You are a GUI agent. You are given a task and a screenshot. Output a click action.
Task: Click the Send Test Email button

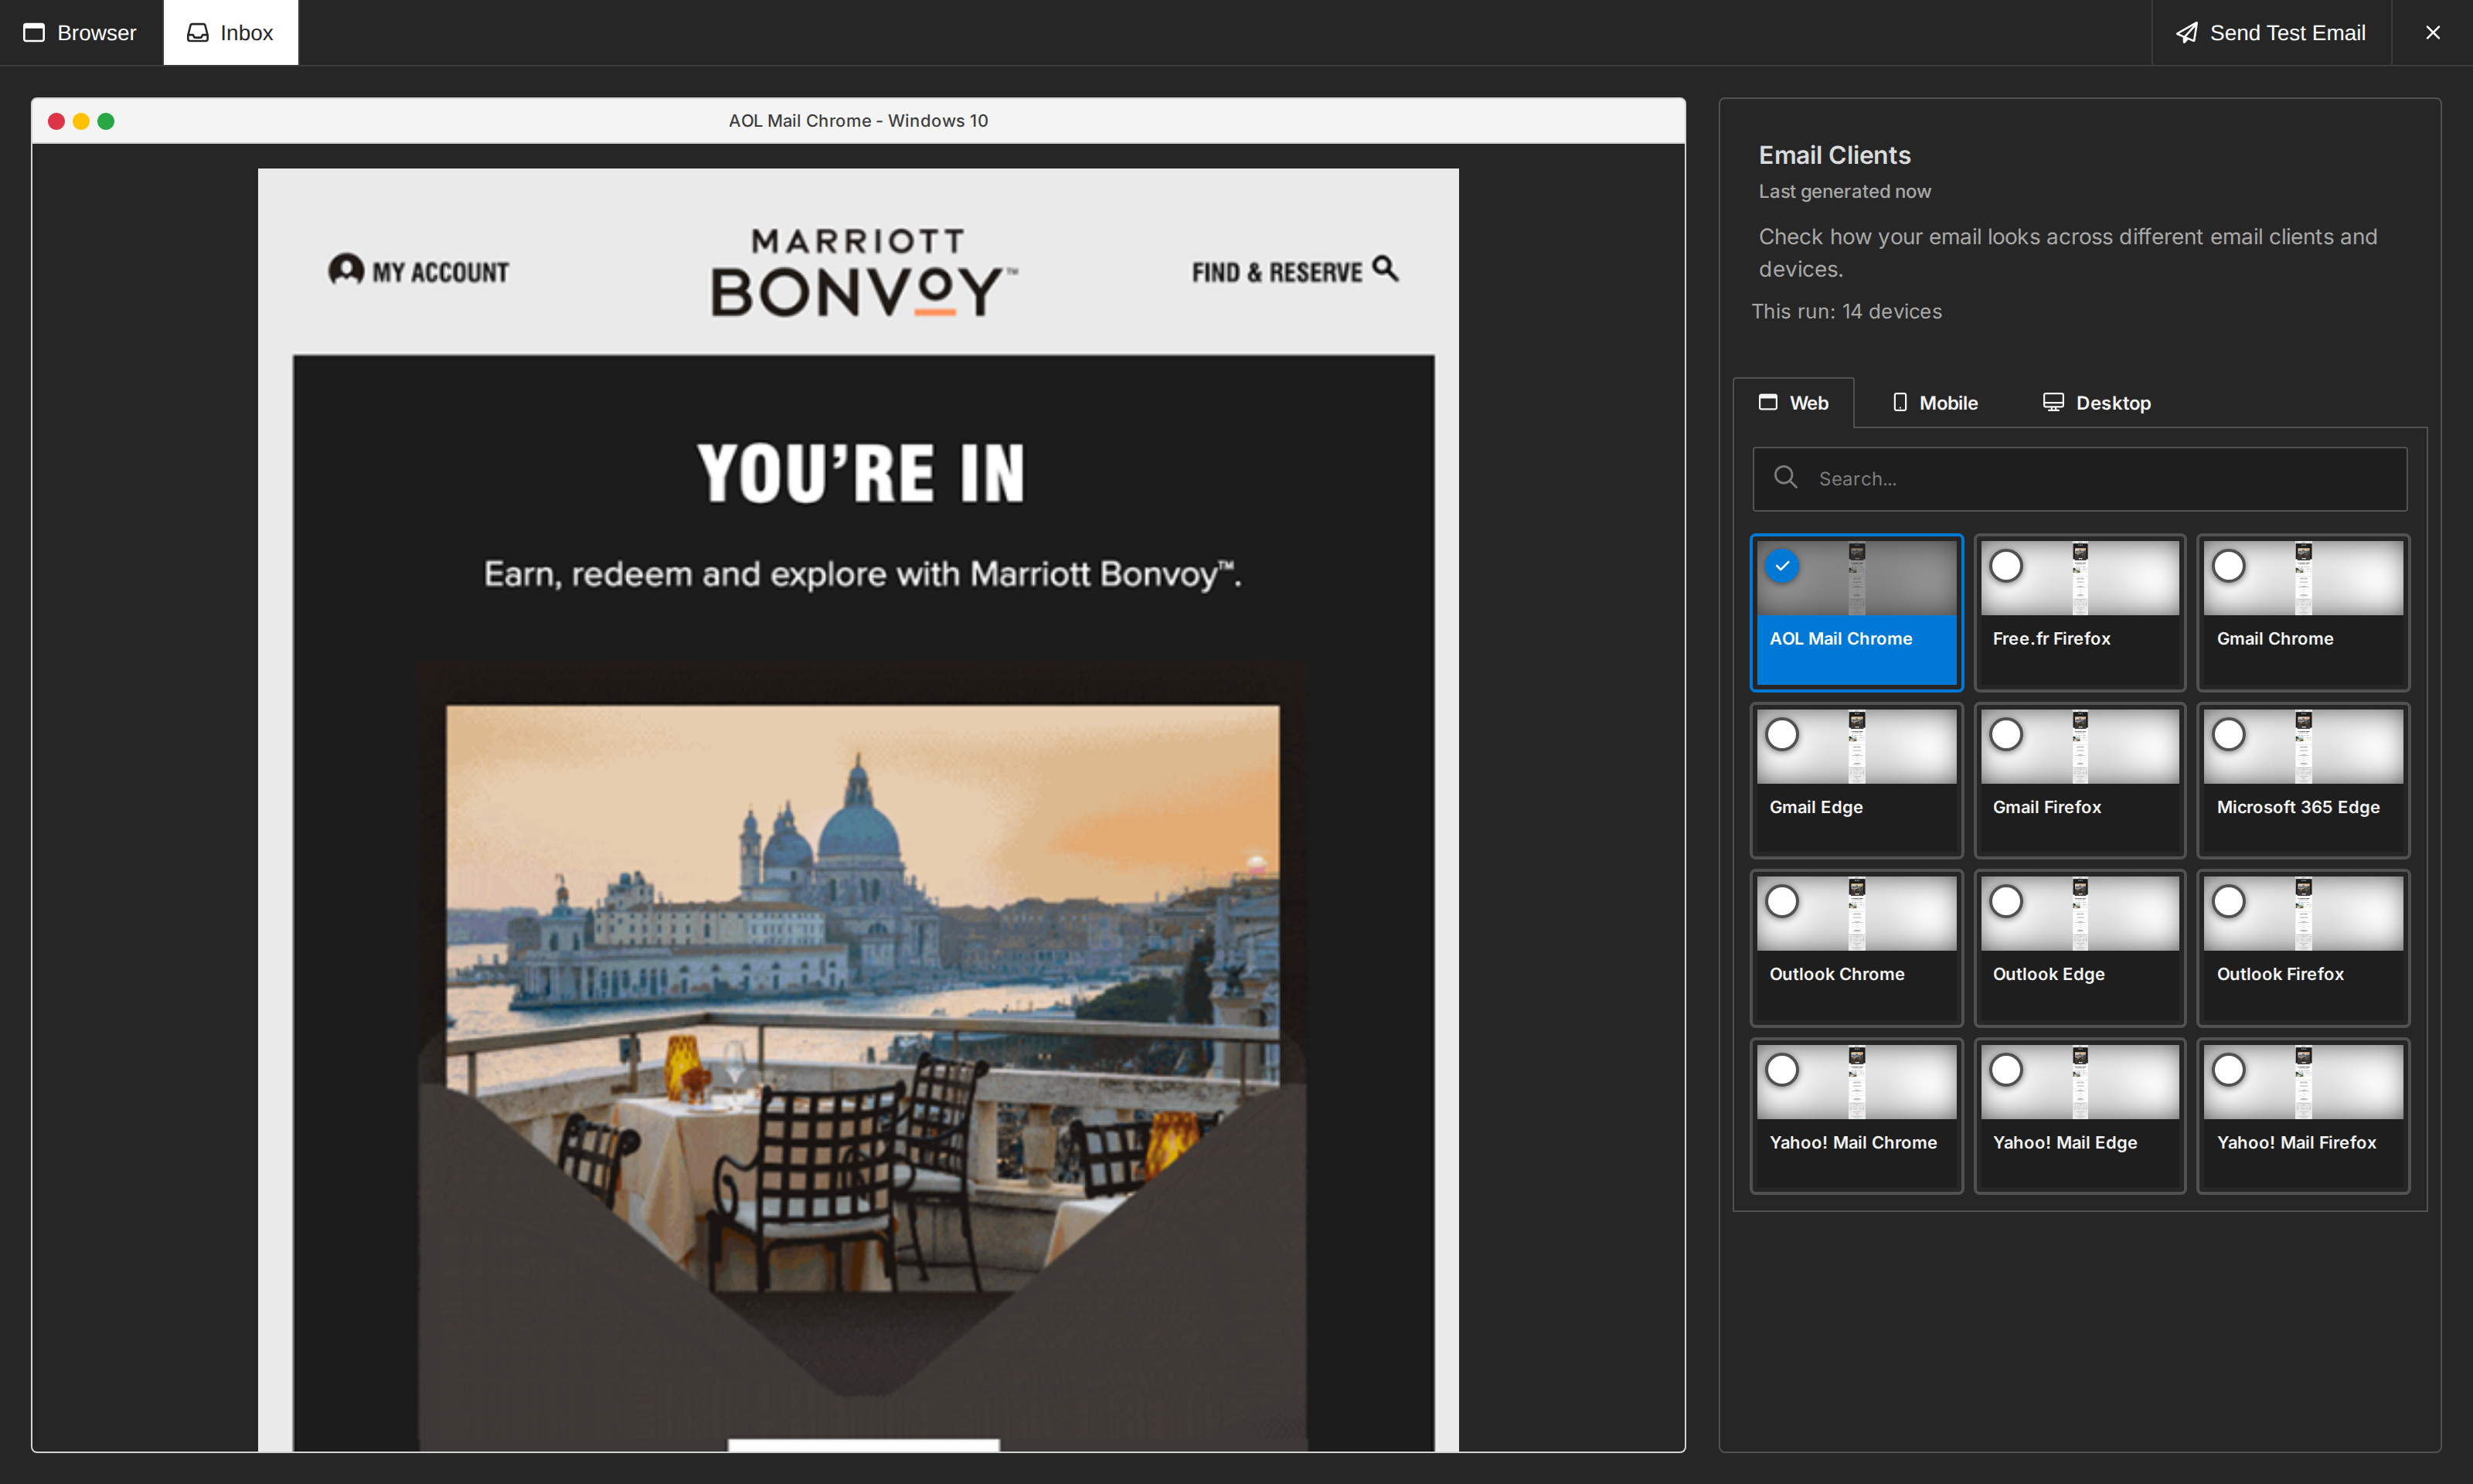click(x=2270, y=32)
